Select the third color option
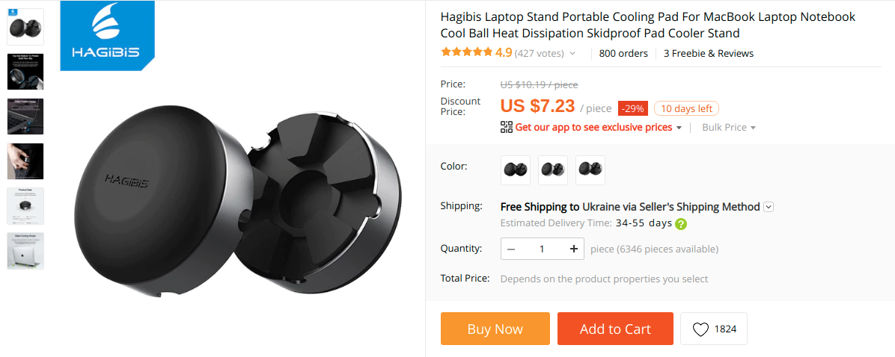Screen dimensions: 895x357 [x=590, y=170]
